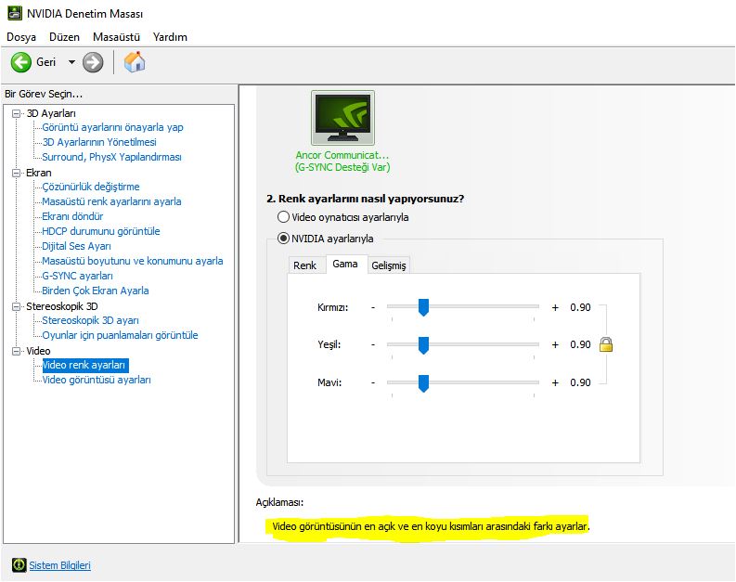
Task: Decrease Mavi gamma with minus button
Action: coord(373,382)
